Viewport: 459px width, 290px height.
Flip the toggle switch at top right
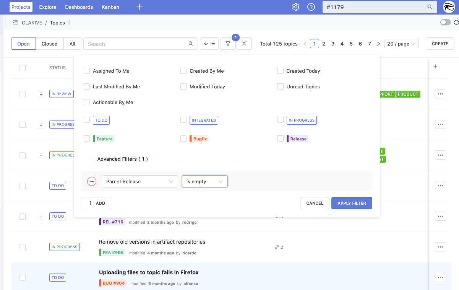tap(445, 23)
